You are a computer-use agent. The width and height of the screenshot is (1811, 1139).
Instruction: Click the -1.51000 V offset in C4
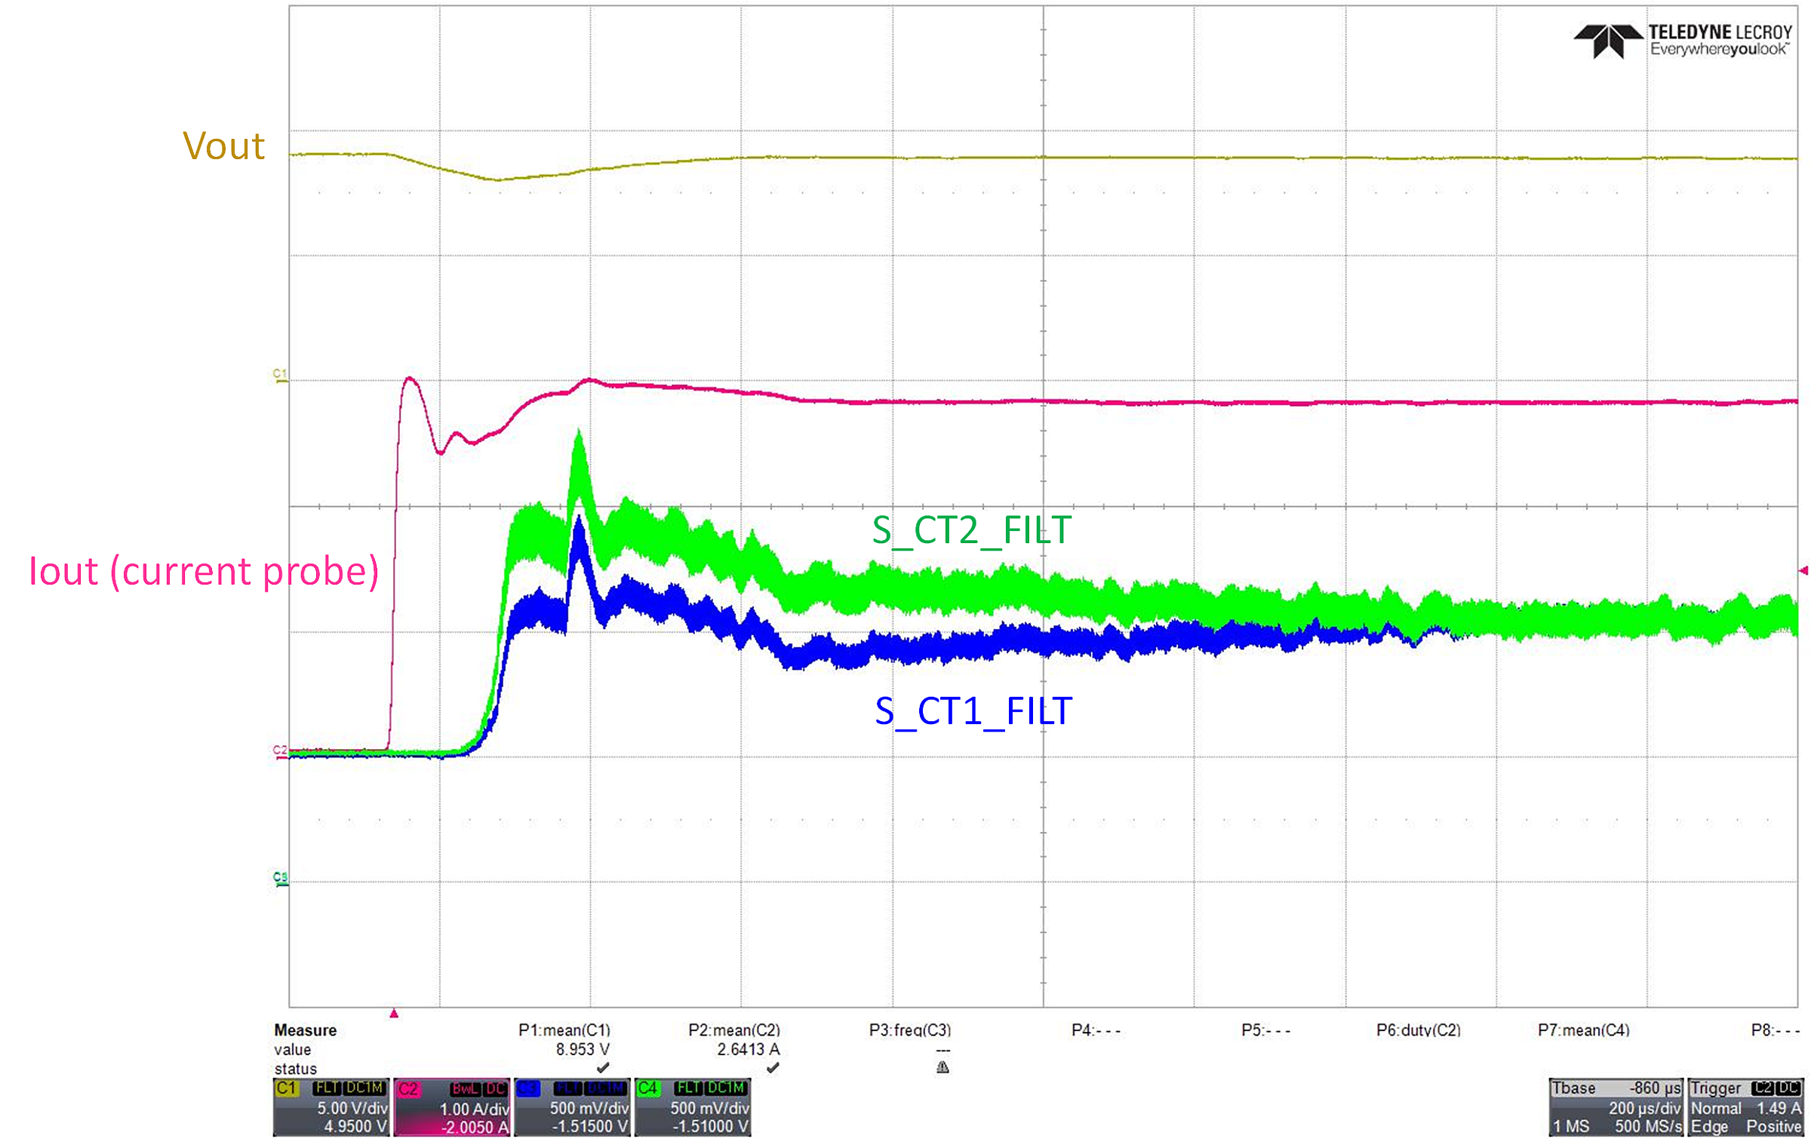tap(711, 1126)
